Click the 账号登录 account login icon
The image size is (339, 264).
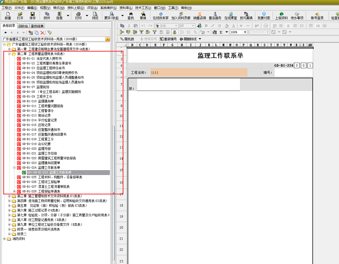point(317,16)
